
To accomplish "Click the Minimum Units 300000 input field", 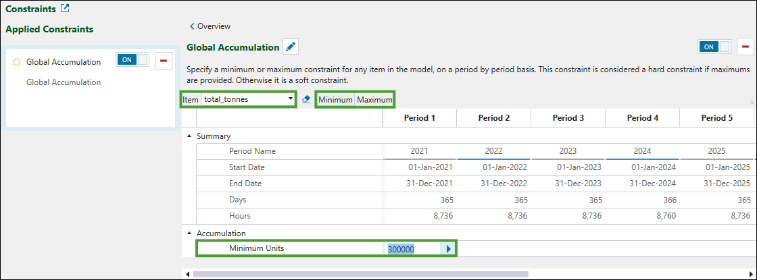I will tap(412, 249).
